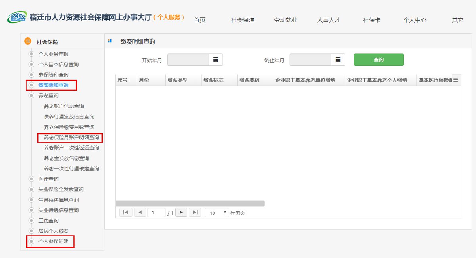476x258 pixels.
Task: Select 缴费明细查询 in the sidebar
Action: coord(53,85)
